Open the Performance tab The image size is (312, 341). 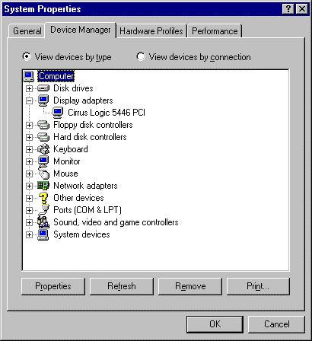(215, 31)
